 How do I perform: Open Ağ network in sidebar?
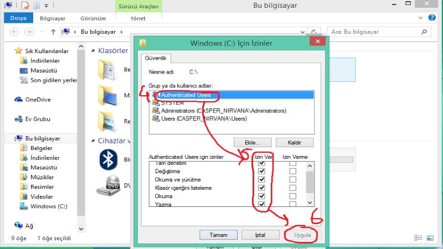[x=24, y=225]
